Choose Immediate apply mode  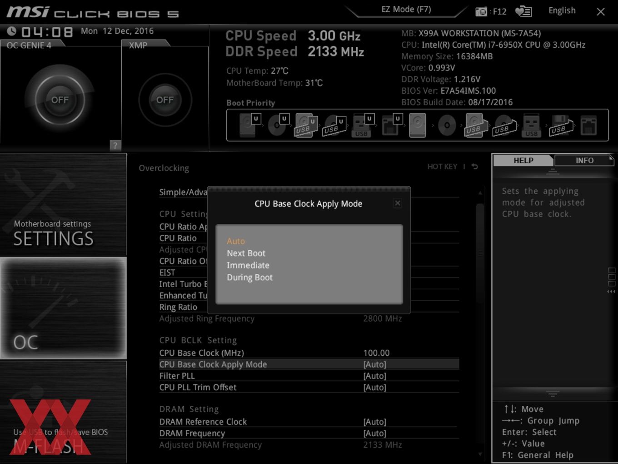(x=248, y=265)
